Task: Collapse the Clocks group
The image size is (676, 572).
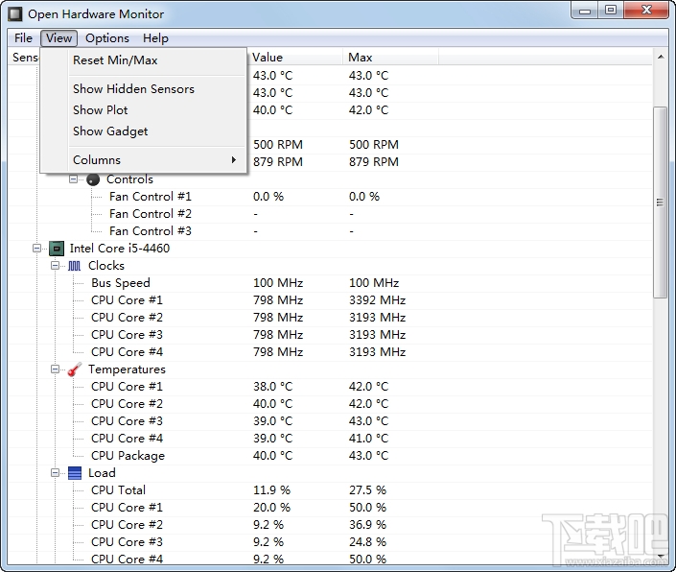Action: point(56,266)
